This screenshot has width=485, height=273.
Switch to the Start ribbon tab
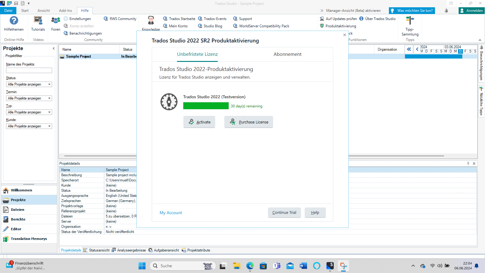[25, 11]
